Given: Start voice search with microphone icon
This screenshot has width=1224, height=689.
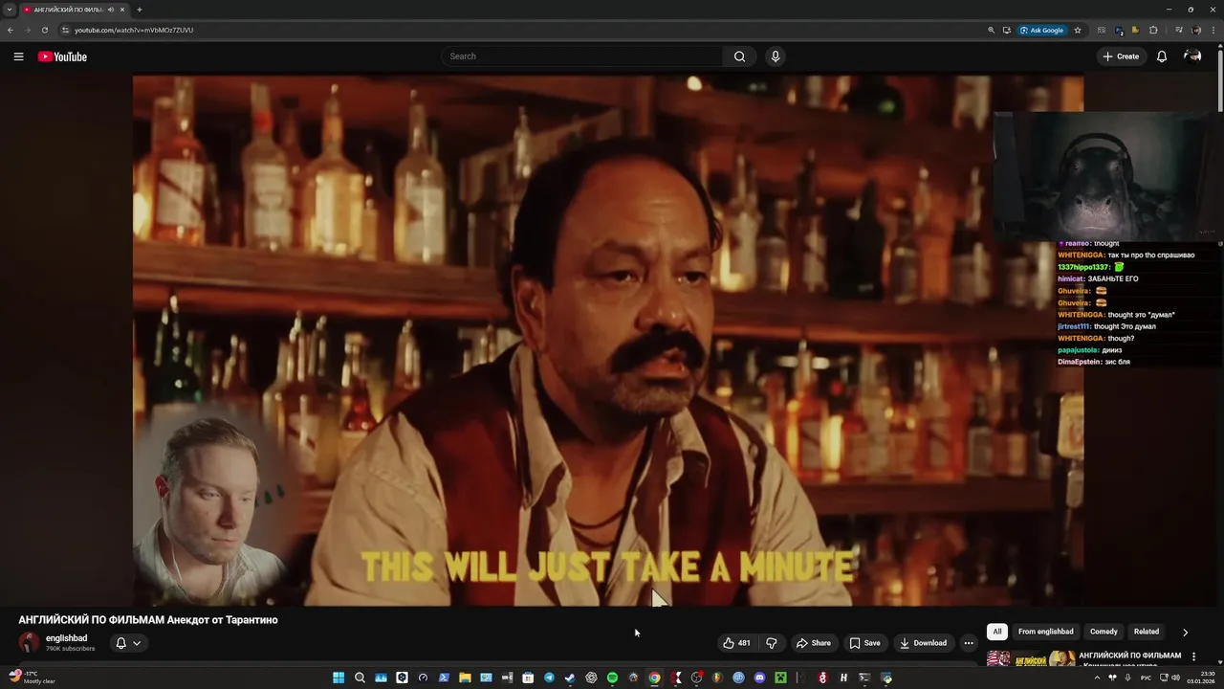Looking at the screenshot, I should pyautogui.click(x=776, y=56).
